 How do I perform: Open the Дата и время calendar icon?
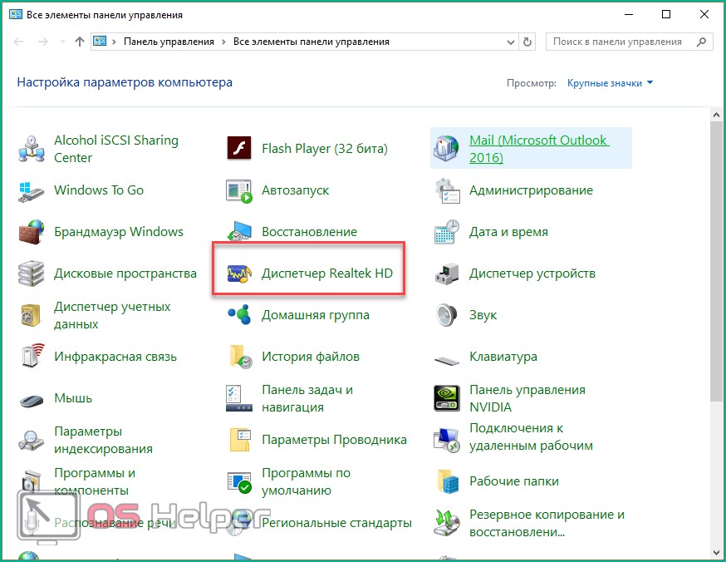click(x=447, y=232)
